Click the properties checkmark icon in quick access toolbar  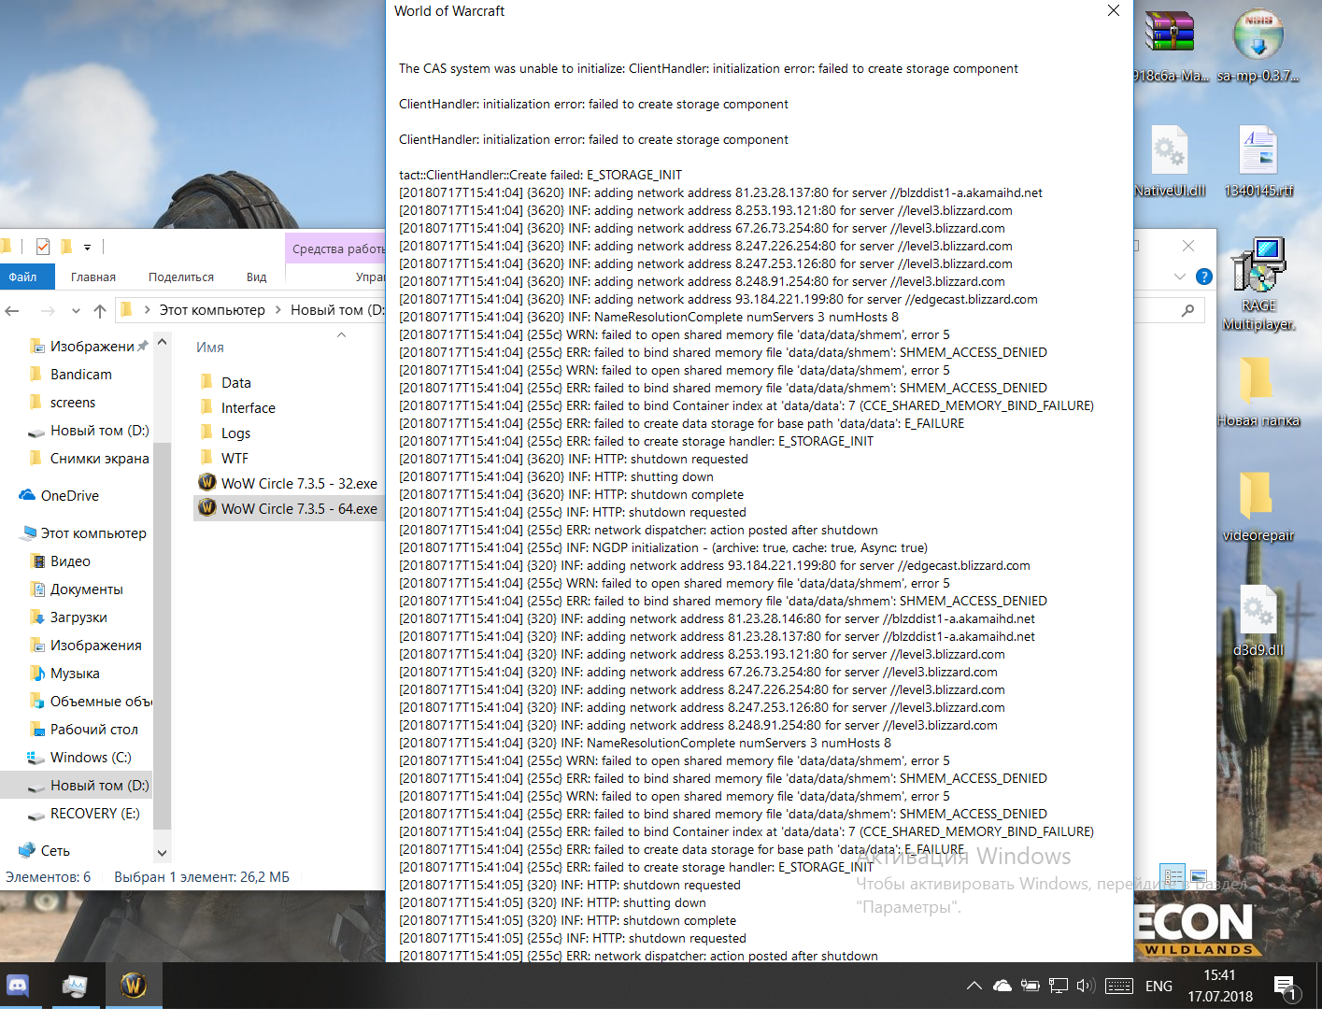tap(43, 247)
